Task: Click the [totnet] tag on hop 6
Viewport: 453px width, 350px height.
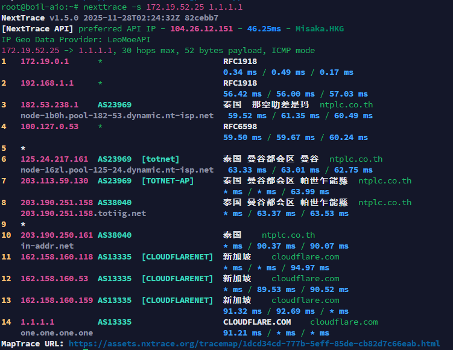Action: (x=160, y=159)
